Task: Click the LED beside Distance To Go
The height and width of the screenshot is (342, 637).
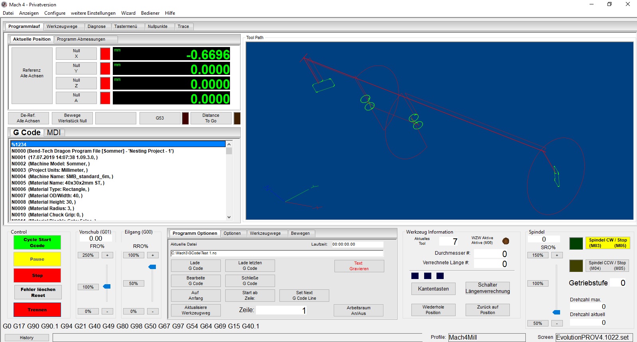Action: pyautogui.click(x=237, y=118)
